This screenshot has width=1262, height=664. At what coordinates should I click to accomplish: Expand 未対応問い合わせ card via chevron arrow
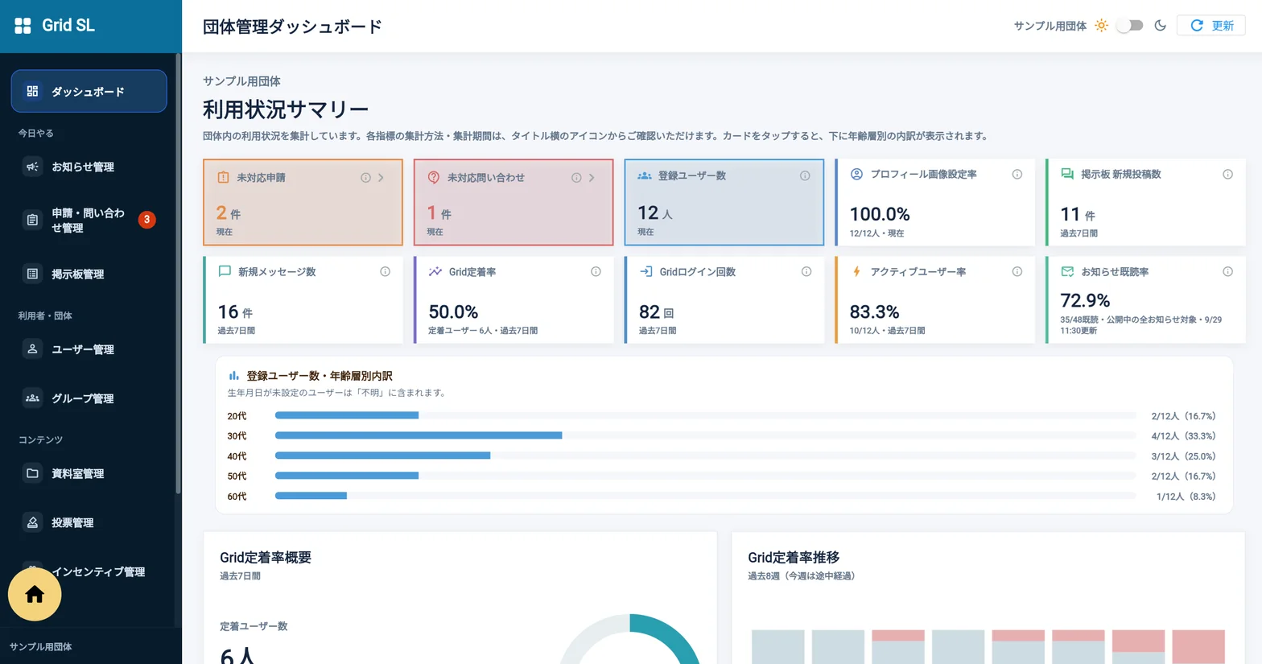(x=592, y=178)
